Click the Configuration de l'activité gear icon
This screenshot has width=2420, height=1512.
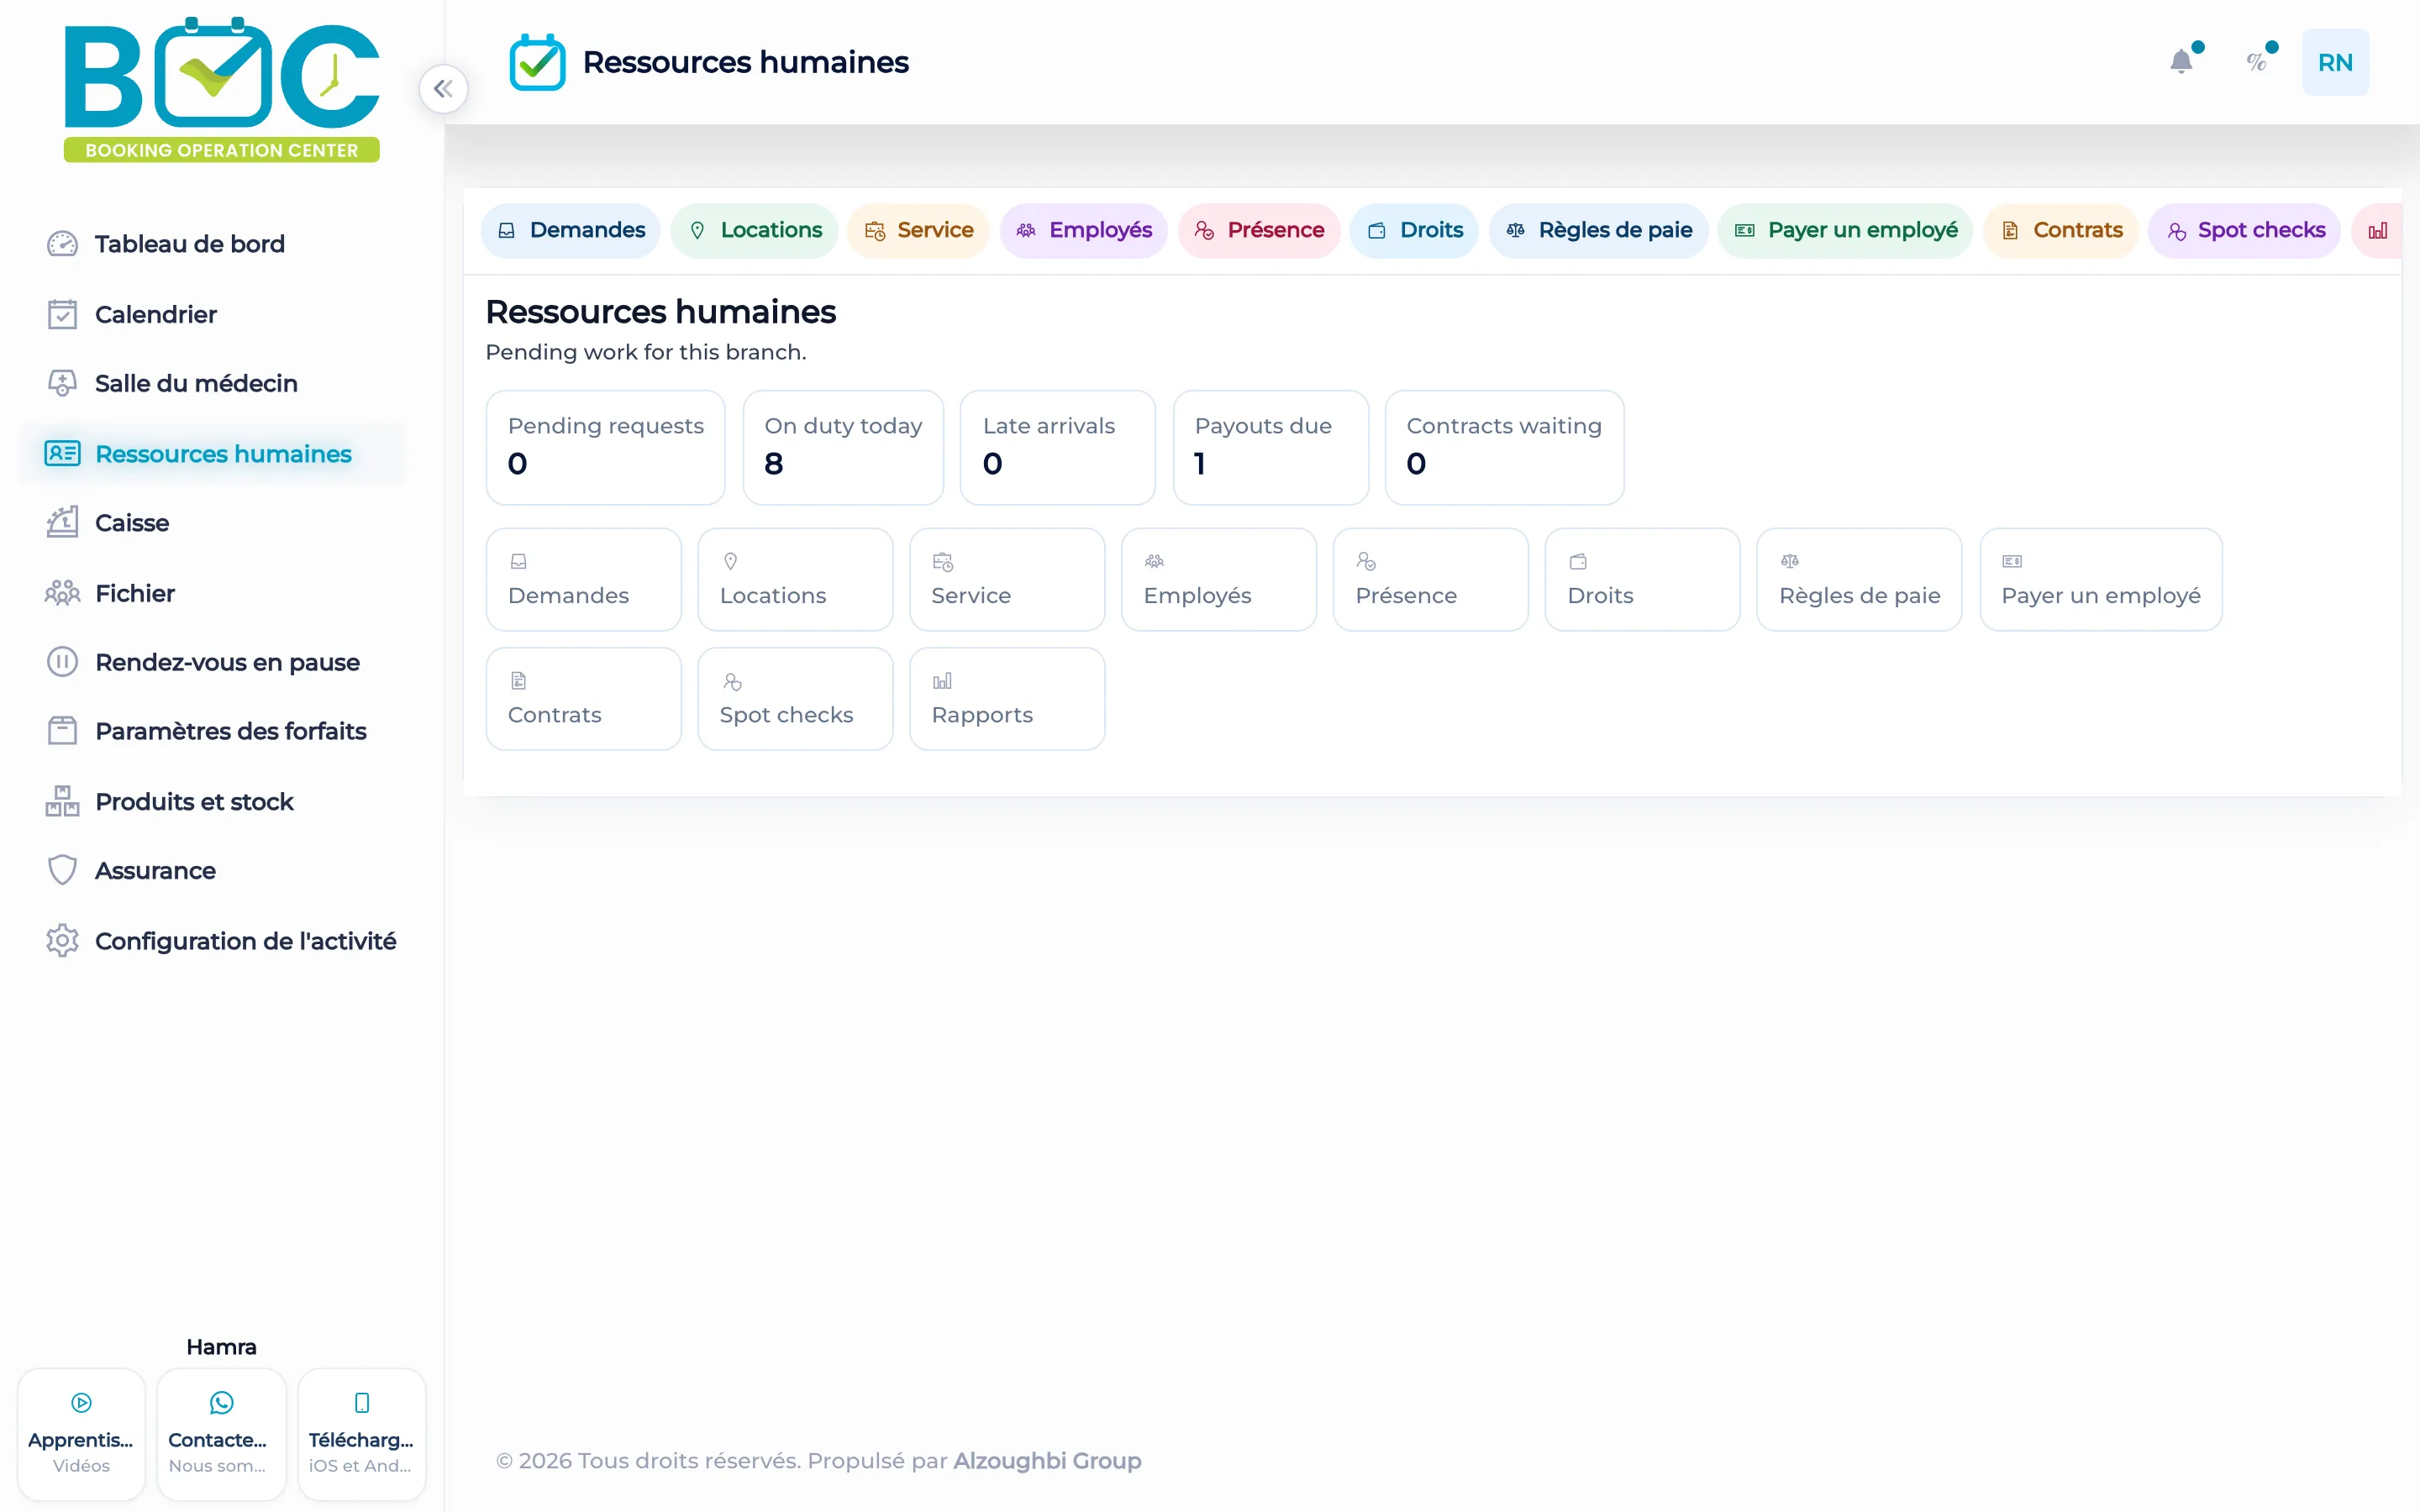point(62,940)
